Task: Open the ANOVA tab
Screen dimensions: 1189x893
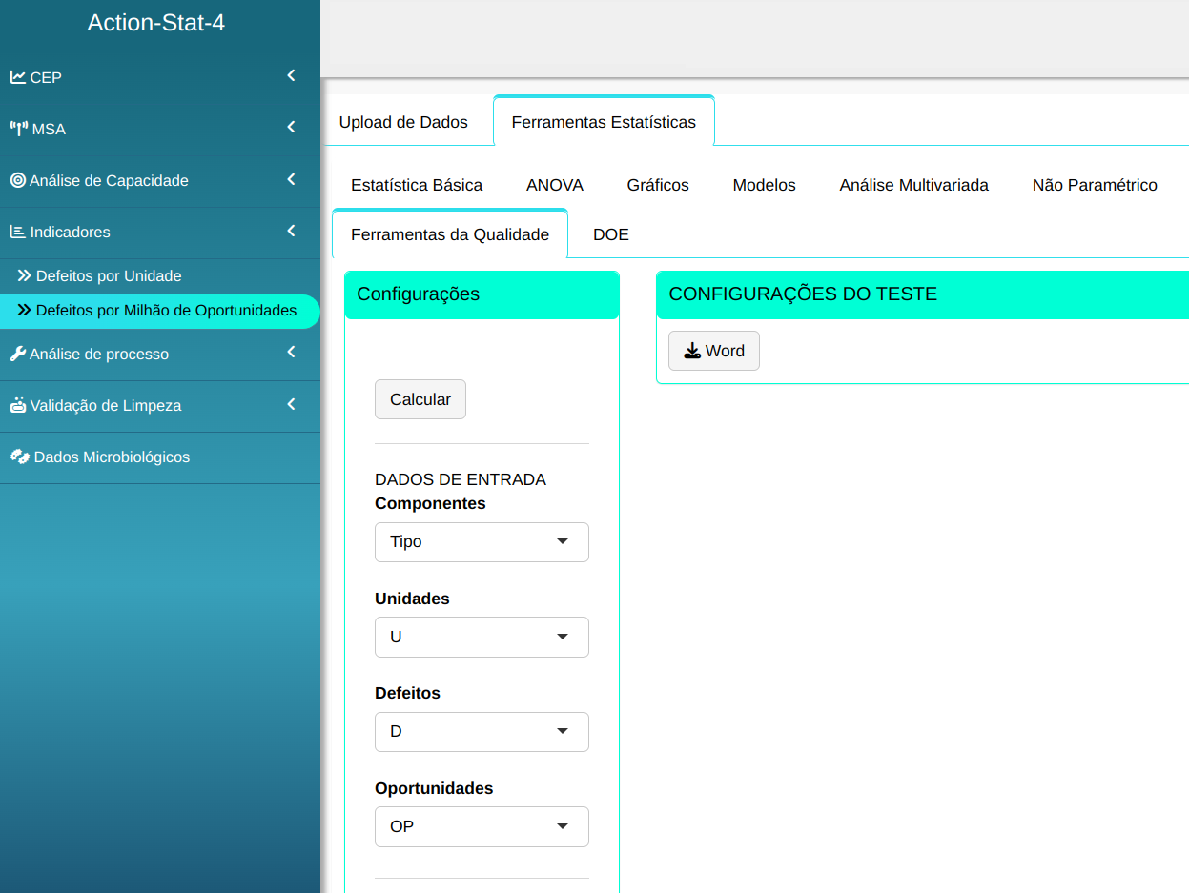Action: tap(555, 185)
